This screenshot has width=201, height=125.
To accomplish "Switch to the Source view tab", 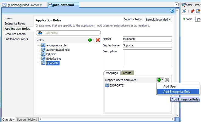I will coord(21,120).
